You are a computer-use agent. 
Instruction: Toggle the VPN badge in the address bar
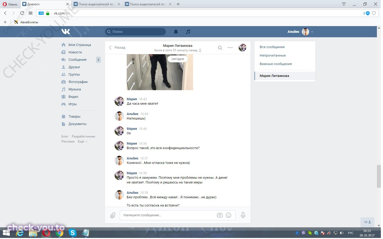click(x=41, y=13)
